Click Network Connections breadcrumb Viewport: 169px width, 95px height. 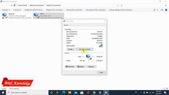click(x=54, y=5)
